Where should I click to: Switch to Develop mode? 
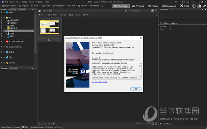pyautogui.click(x=169, y=6)
